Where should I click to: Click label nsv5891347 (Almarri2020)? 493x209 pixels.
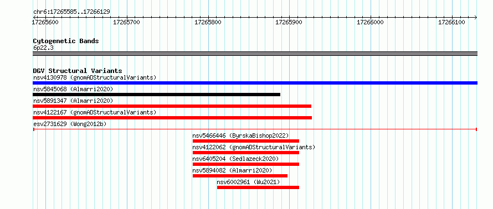click(73, 101)
